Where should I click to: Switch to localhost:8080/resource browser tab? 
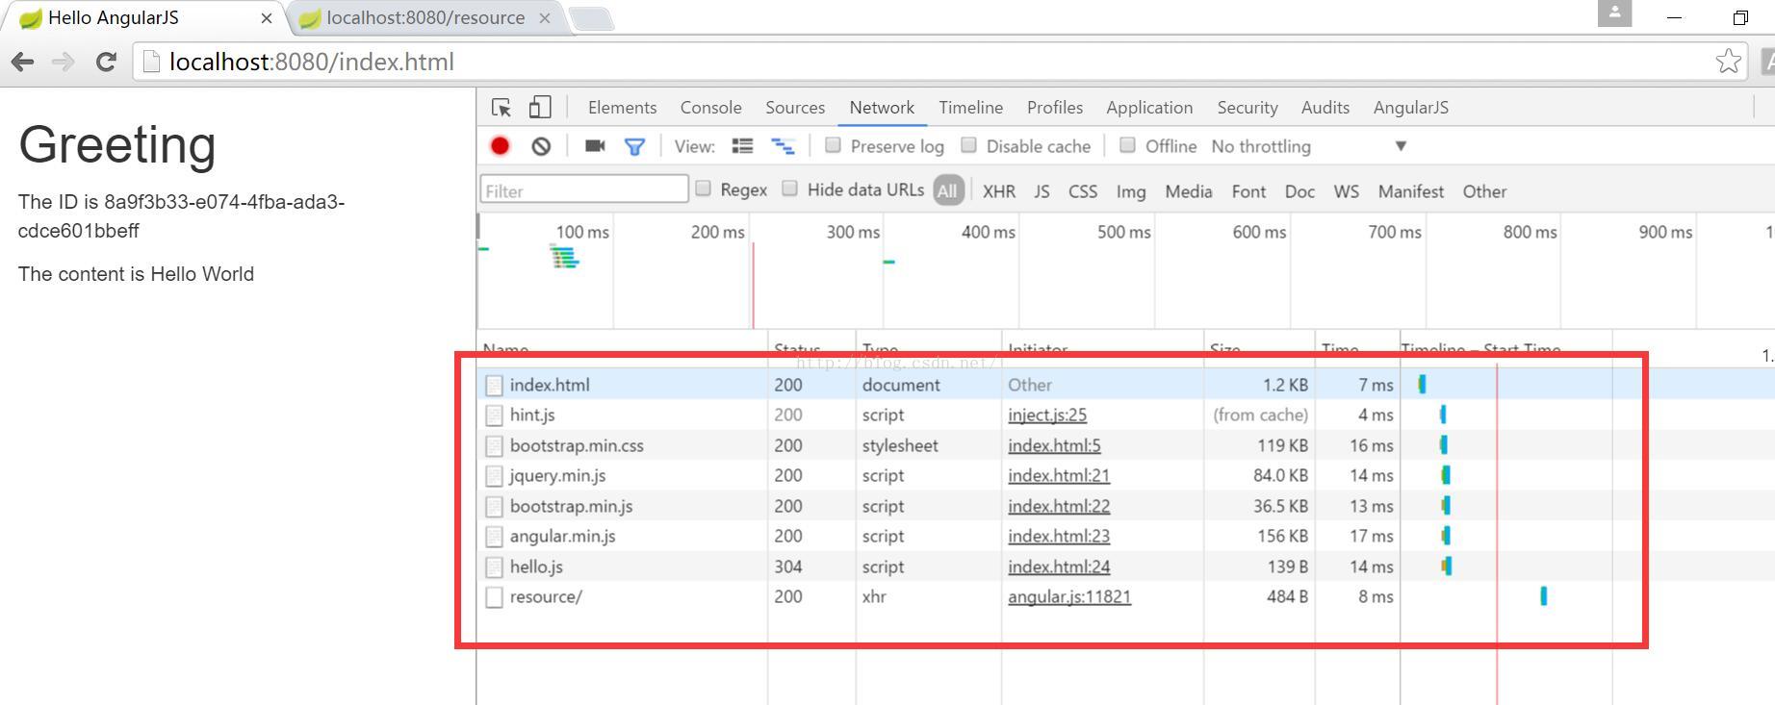click(x=425, y=18)
